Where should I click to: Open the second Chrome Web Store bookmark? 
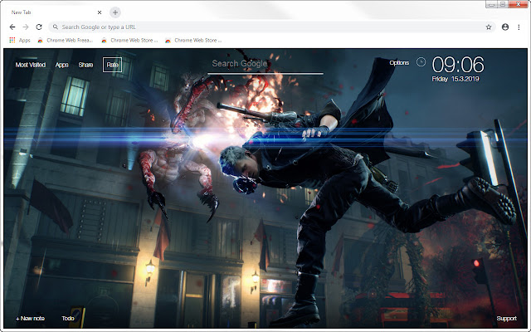click(x=129, y=40)
